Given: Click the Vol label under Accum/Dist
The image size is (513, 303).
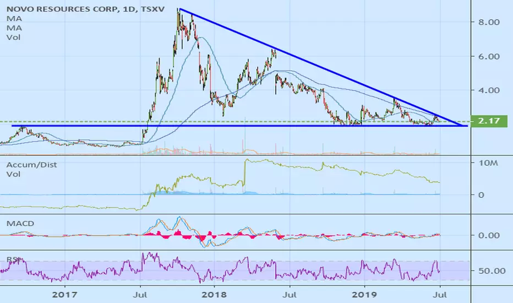Looking at the screenshot, I should click(x=13, y=174).
